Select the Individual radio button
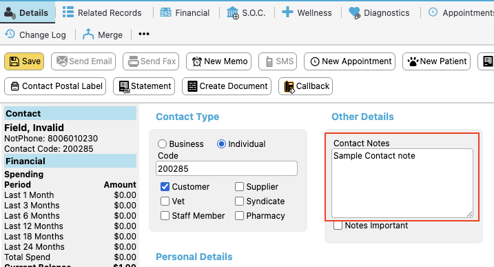Screen dimensions: 494x267 221,144
